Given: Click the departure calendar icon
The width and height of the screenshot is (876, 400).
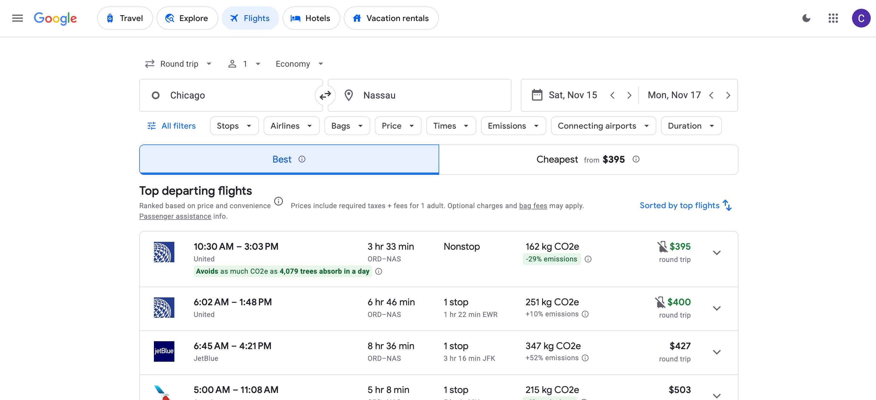Looking at the screenshot, I should tap(537, 95).
